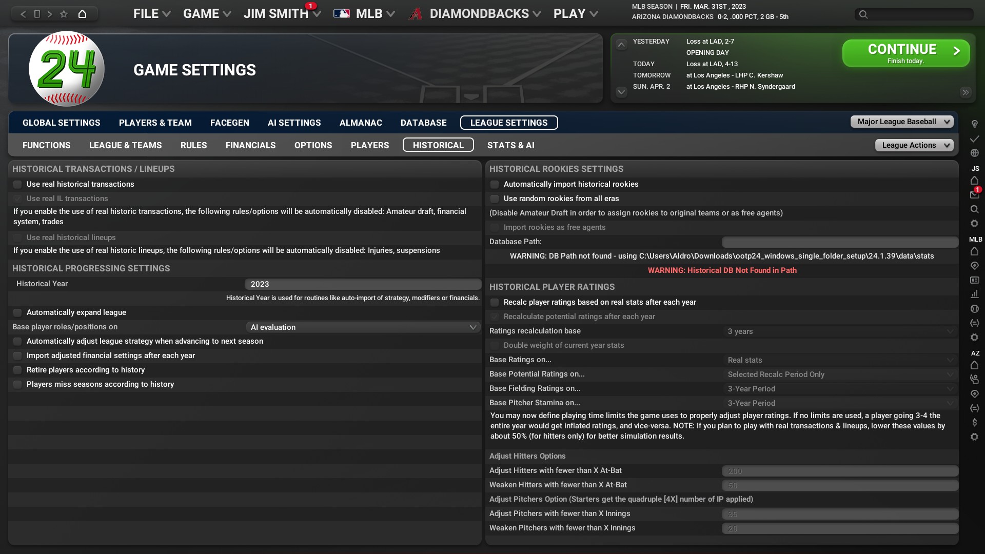
Task: Click Adjust Hitters fewer than X At-Bat field
Action: 840,471
